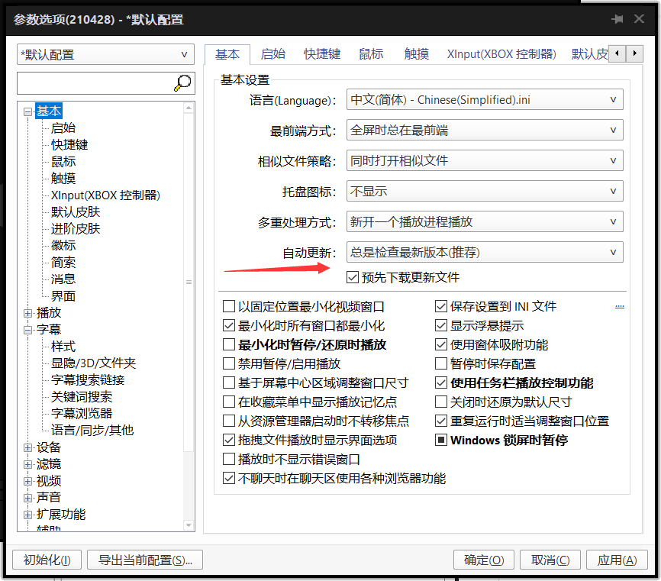
Task: Switch to the 快捷键 tab
Action: tap(322, 54)
